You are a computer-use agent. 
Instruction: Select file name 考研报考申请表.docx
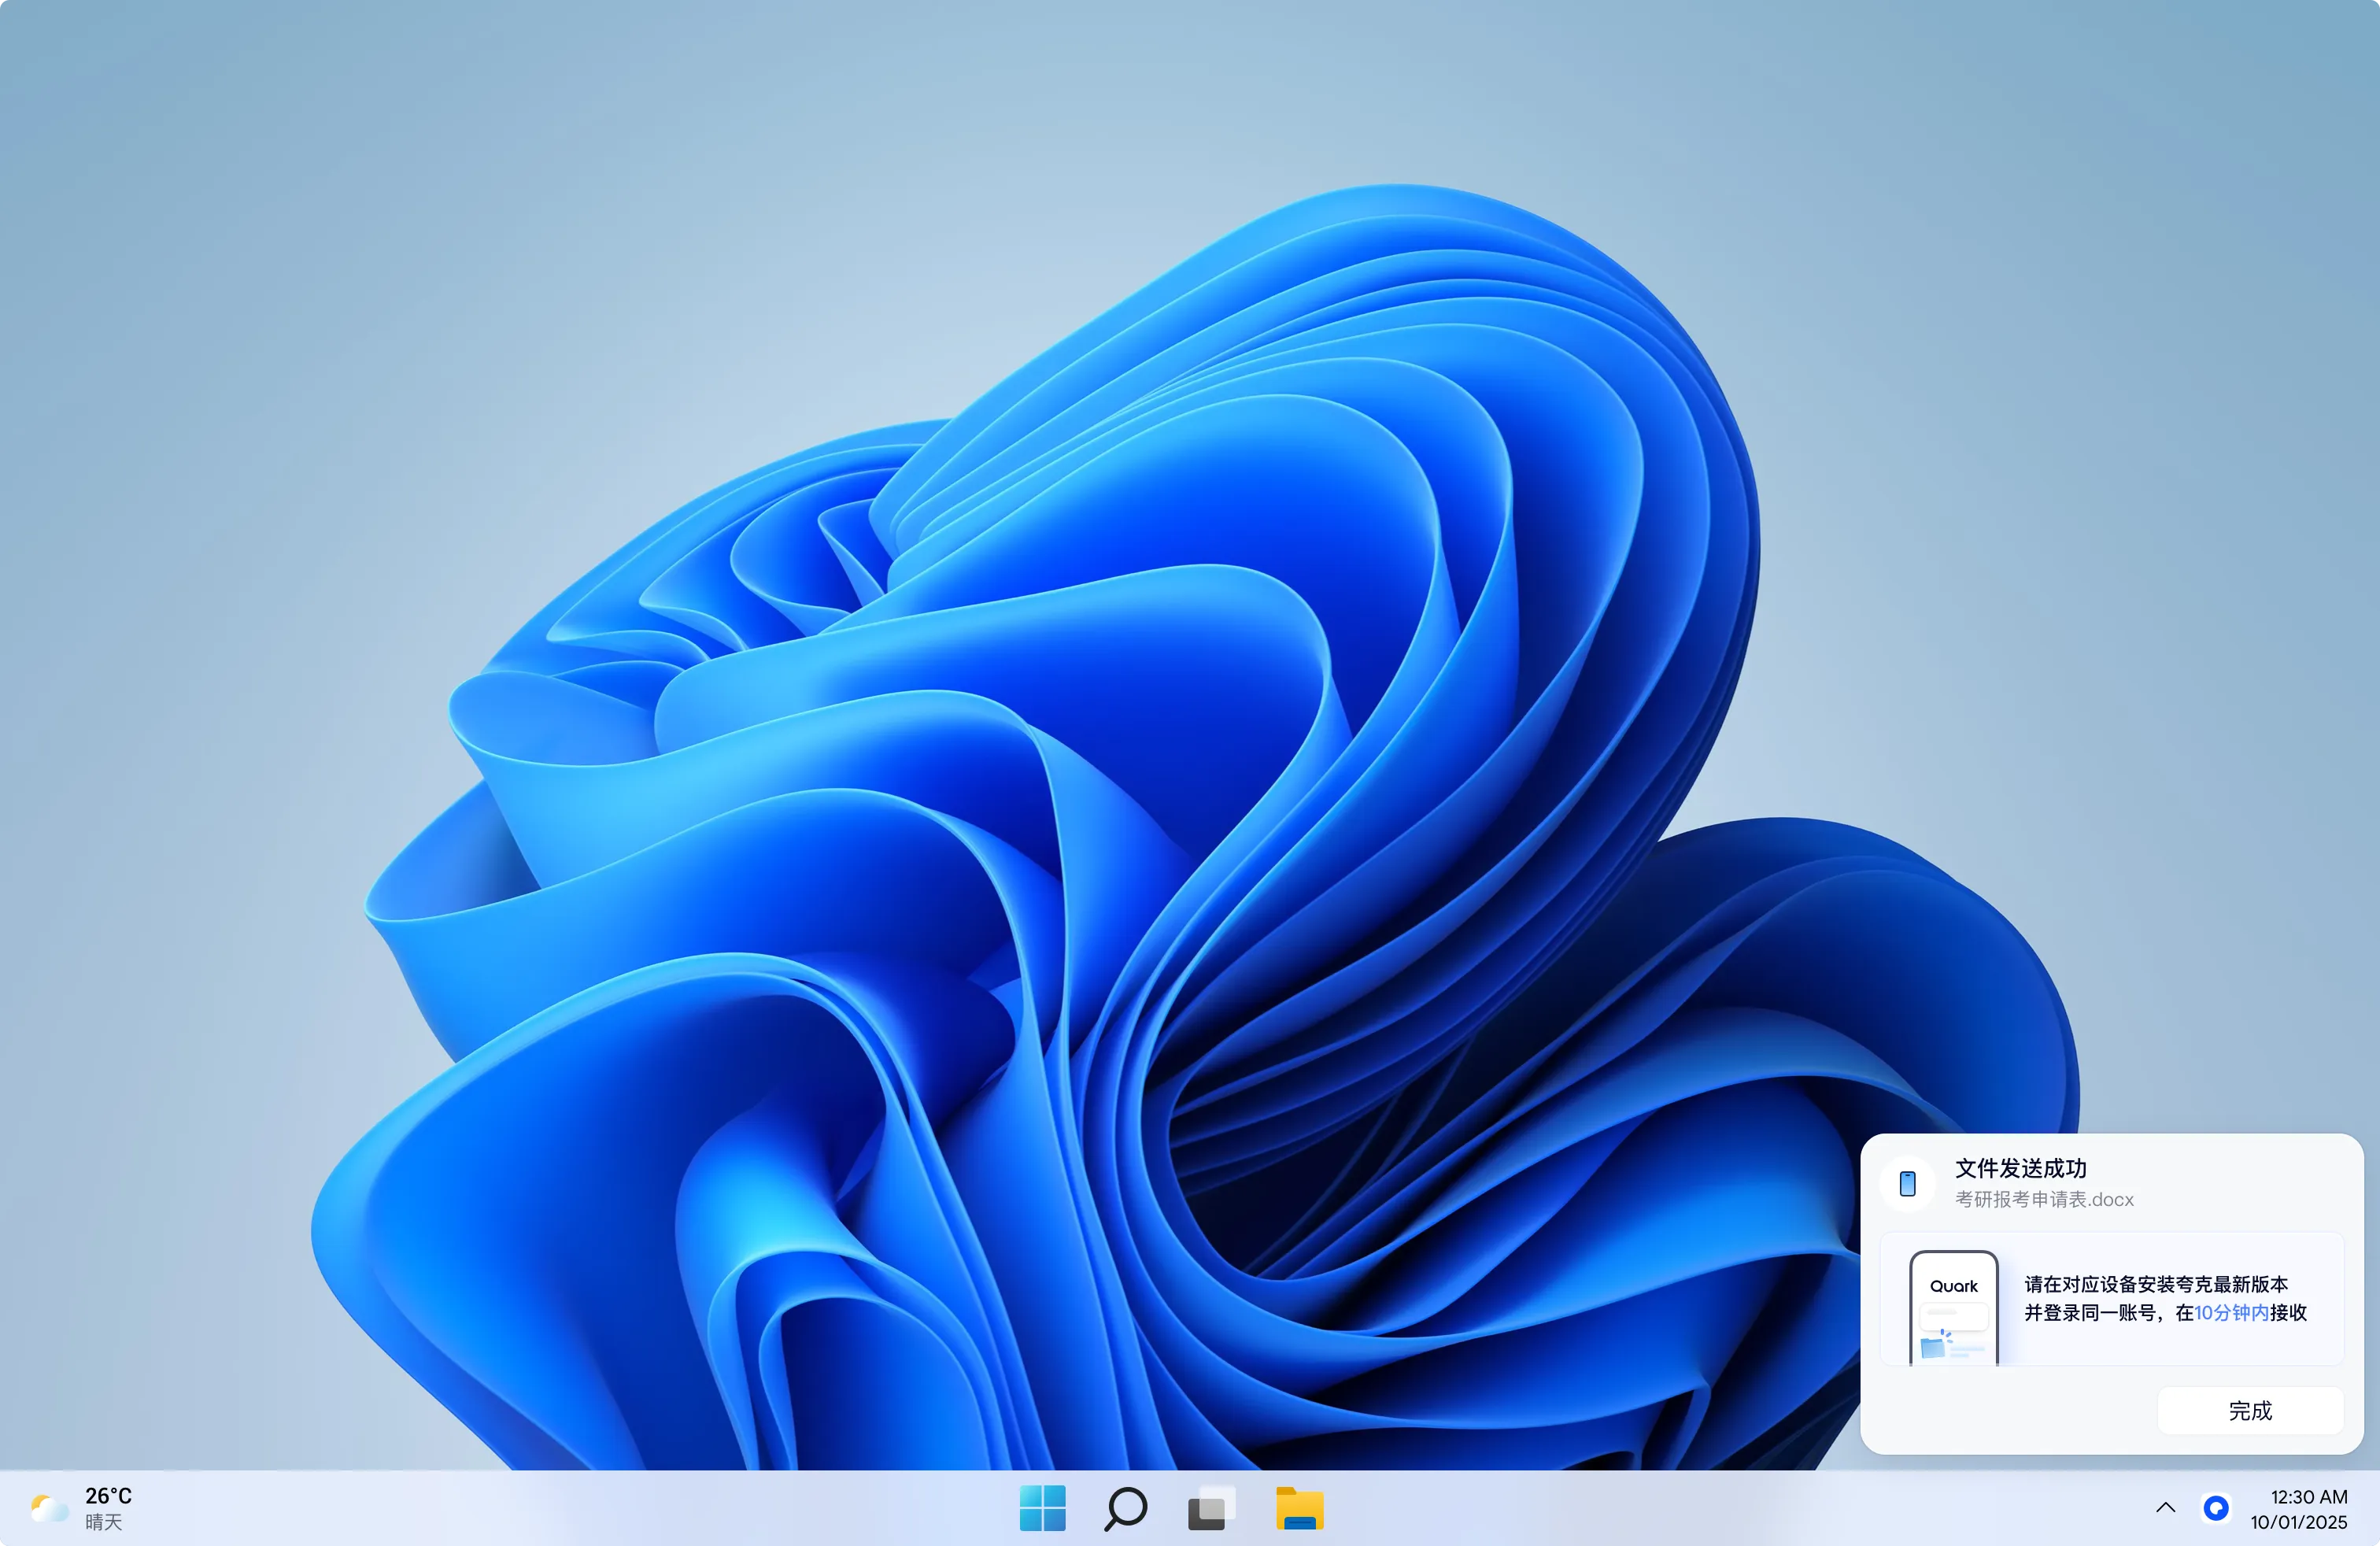pos(2044,1199)
